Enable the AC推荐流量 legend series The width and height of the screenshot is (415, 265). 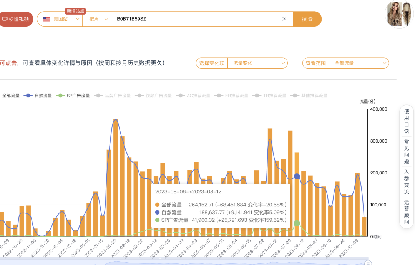click(x=193, y=96)
